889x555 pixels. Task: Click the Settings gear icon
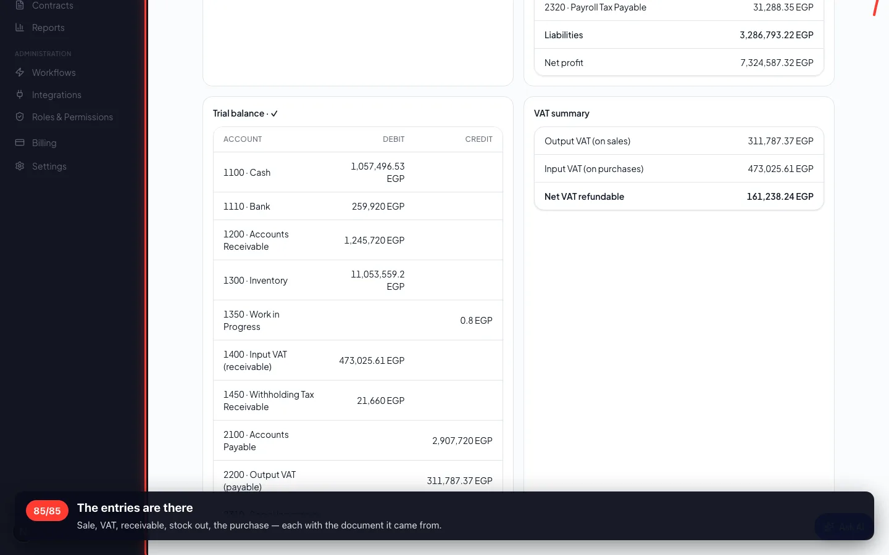pos(20,166)
